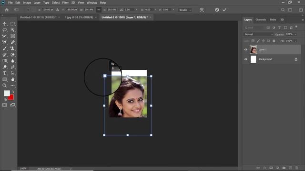Switch to the Channels tab
Viewport: 305px width, 171px height.
coord(261,20)
